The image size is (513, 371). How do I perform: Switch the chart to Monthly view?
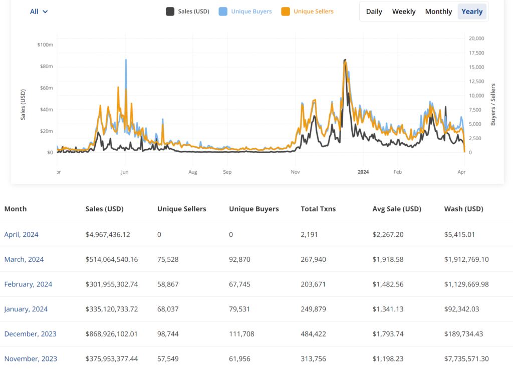pos(438,12)
